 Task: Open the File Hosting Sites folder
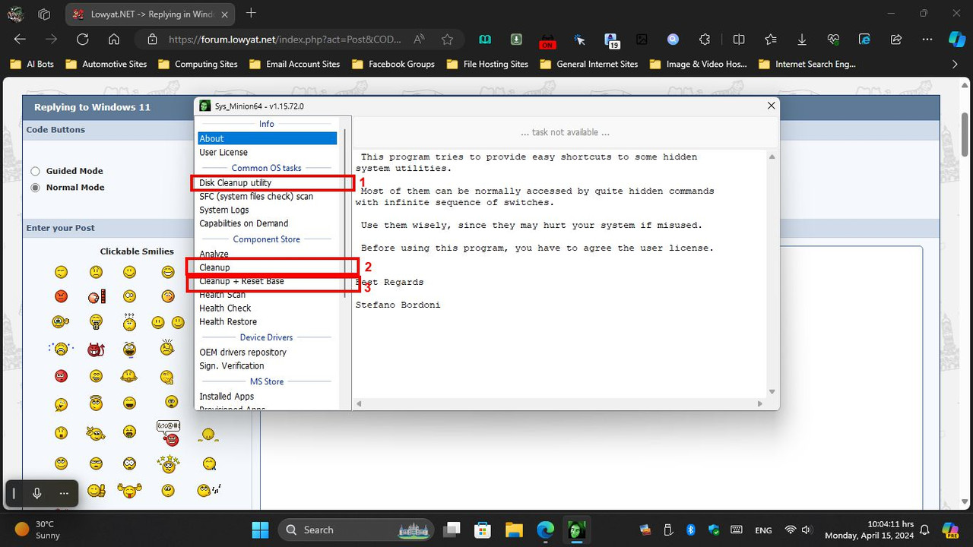487,64
